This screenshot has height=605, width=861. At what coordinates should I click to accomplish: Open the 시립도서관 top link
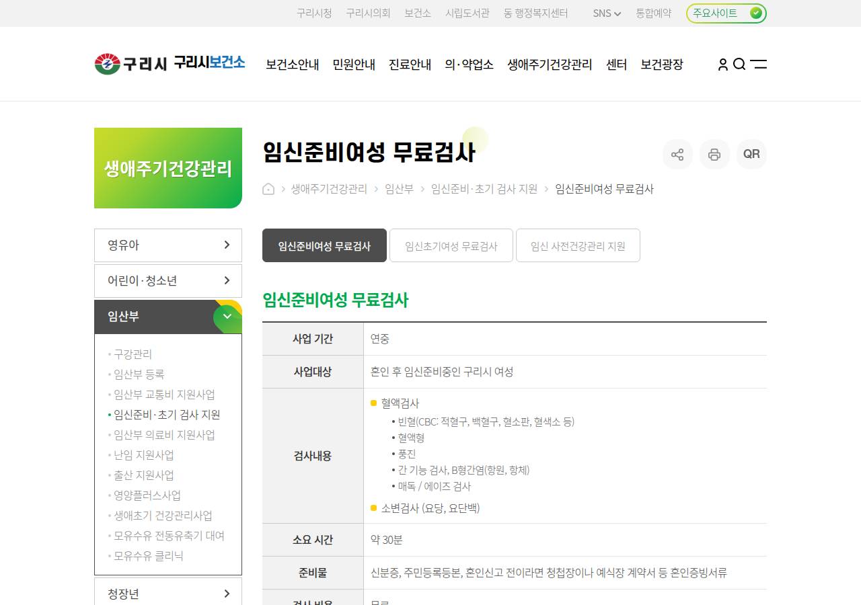467,13
